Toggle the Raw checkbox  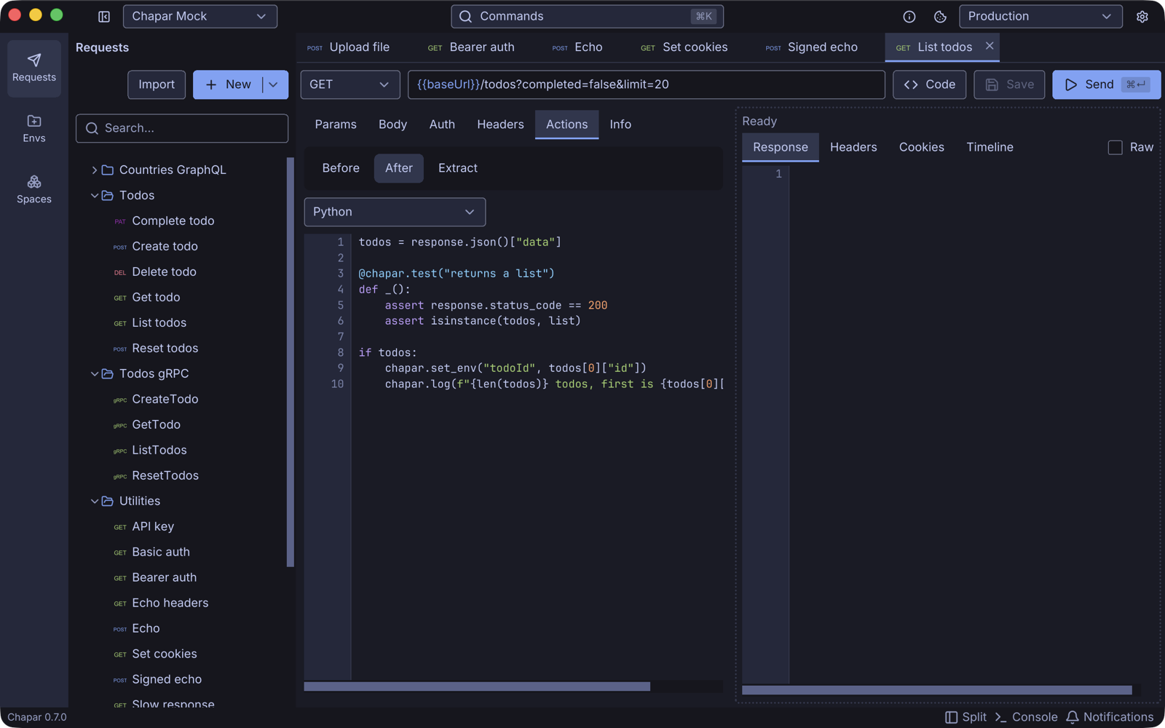(1115, 147)
